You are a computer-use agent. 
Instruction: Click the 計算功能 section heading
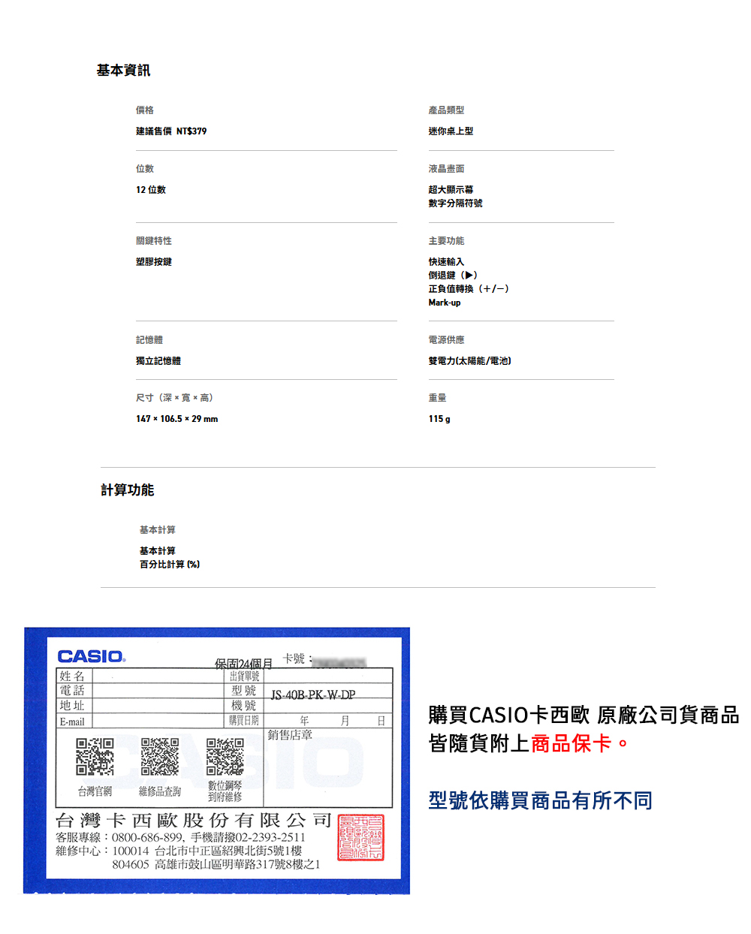[128, 490]
